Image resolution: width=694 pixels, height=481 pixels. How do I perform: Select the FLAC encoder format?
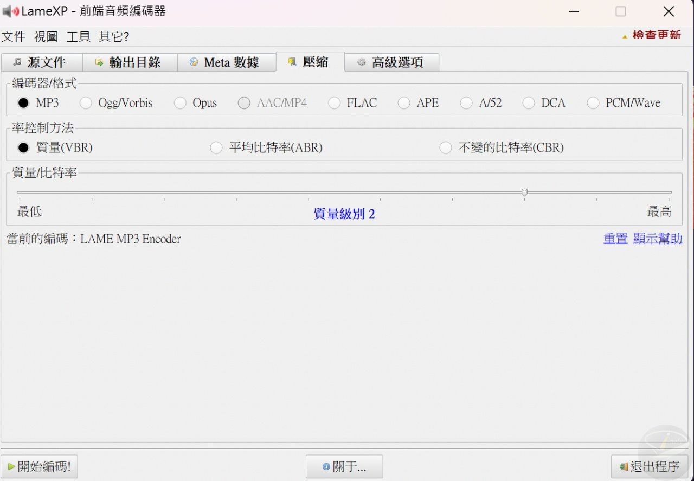tap(334, 102)
